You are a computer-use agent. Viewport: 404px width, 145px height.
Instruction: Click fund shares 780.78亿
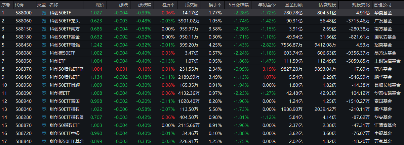(293, 13)
